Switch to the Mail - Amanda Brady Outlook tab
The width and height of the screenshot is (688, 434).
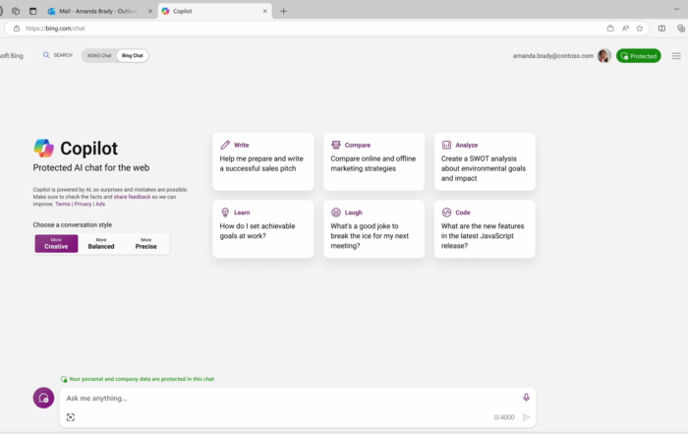[x=98, y=11]
